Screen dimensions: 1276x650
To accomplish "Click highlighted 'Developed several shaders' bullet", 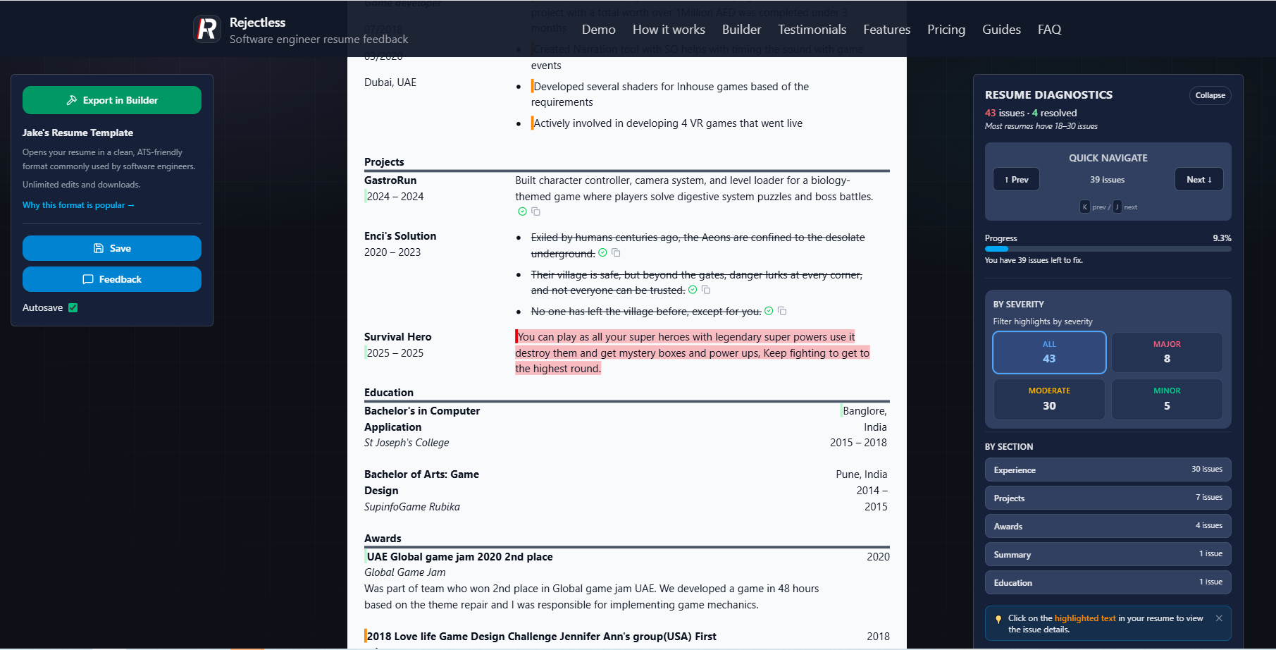I will [x=670, y=94].
